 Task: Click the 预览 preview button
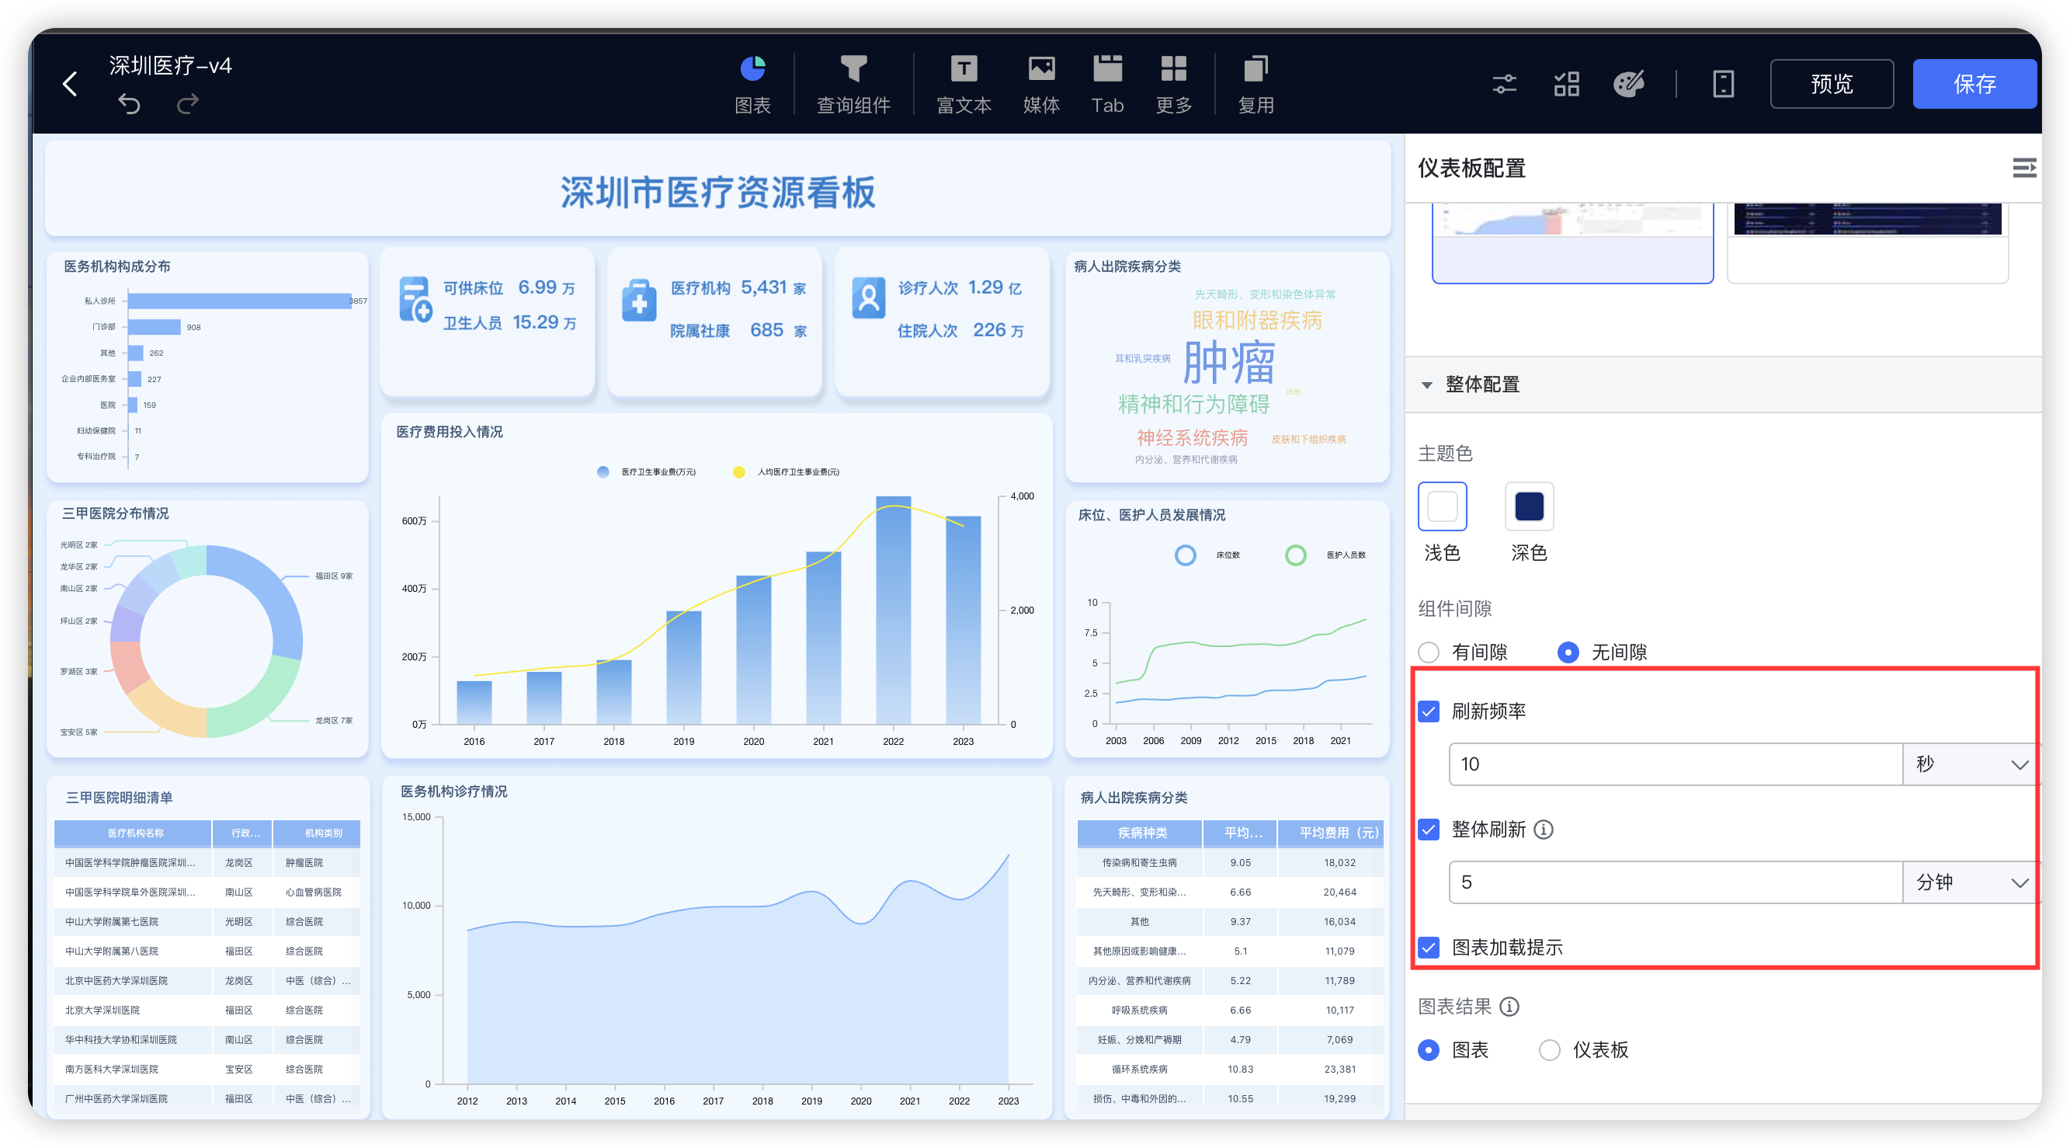pyautogui.click(x=1832, y=84)
